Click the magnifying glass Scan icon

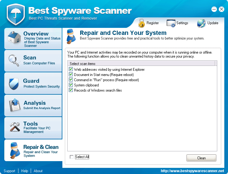tap(14, 60)
